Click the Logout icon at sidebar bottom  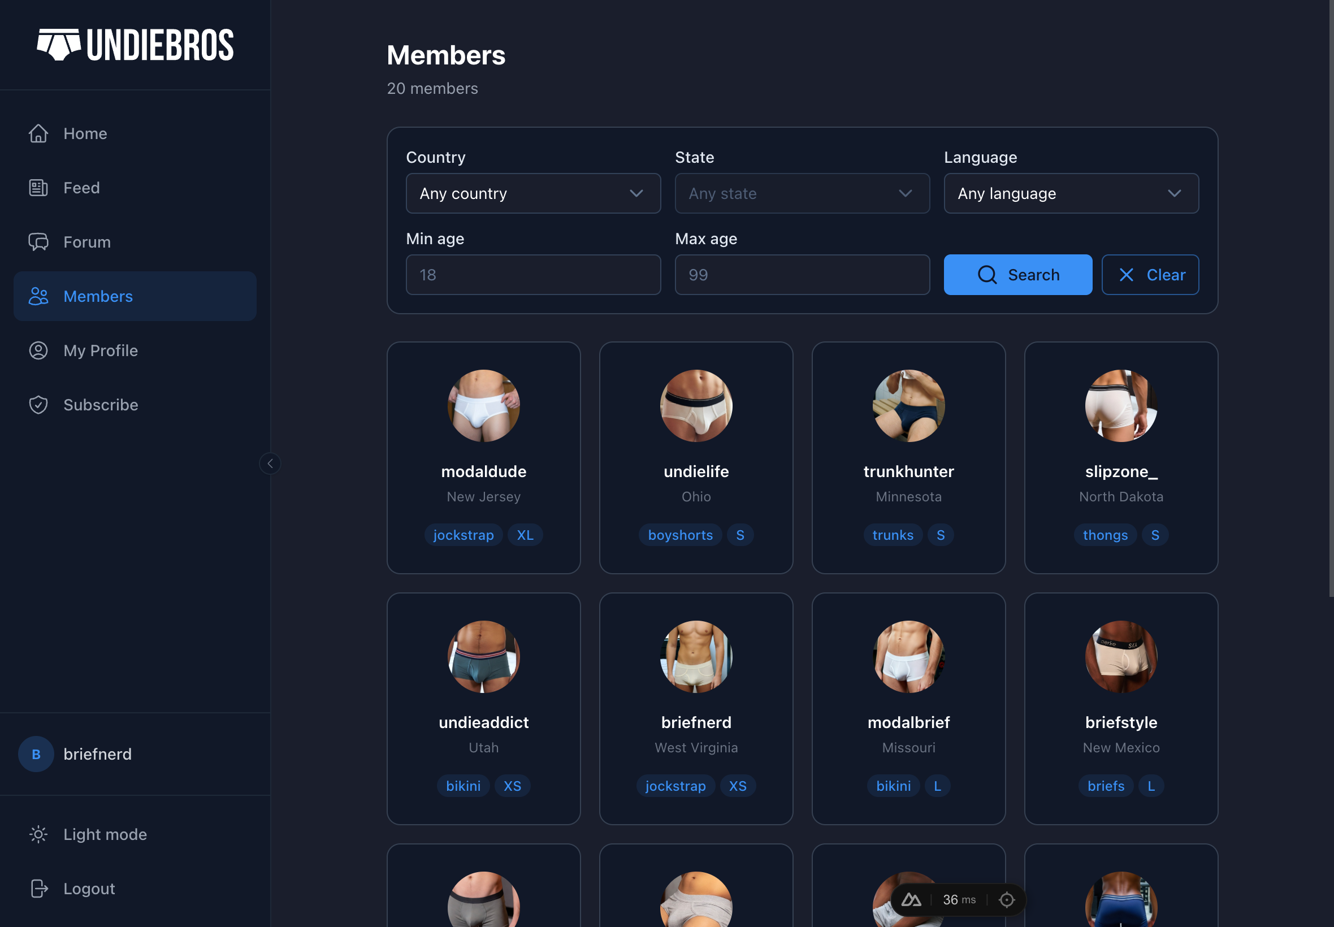coord(38,888)
